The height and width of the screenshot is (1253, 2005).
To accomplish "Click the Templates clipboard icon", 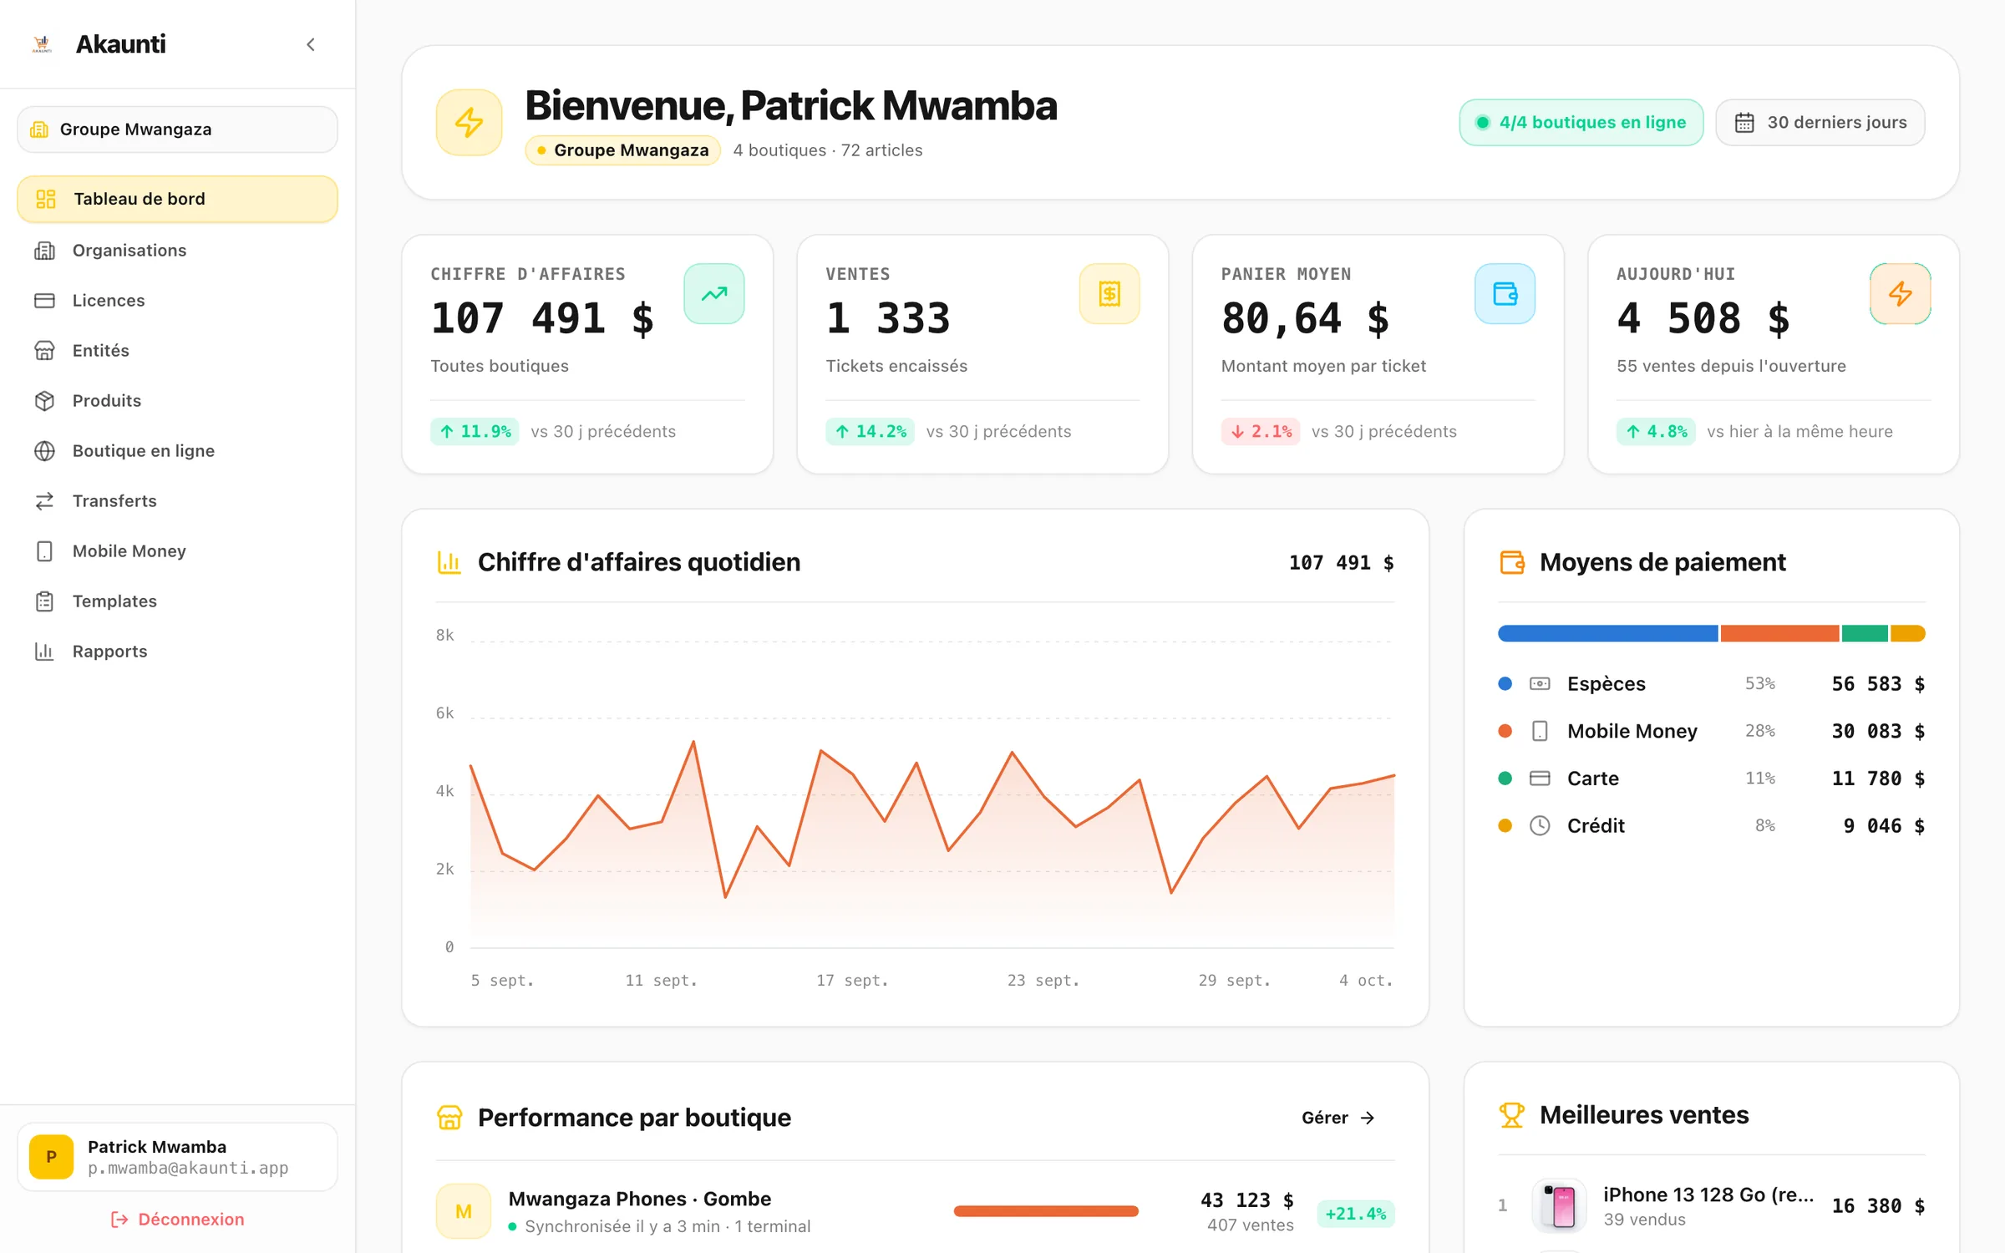I will (x=44, y=601).
